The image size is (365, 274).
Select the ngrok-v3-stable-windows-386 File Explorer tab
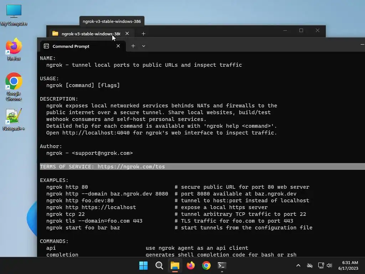pos(91,34)
